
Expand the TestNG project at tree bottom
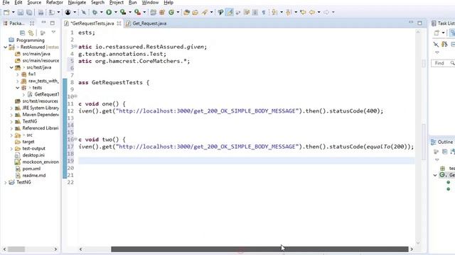point(5,182)
